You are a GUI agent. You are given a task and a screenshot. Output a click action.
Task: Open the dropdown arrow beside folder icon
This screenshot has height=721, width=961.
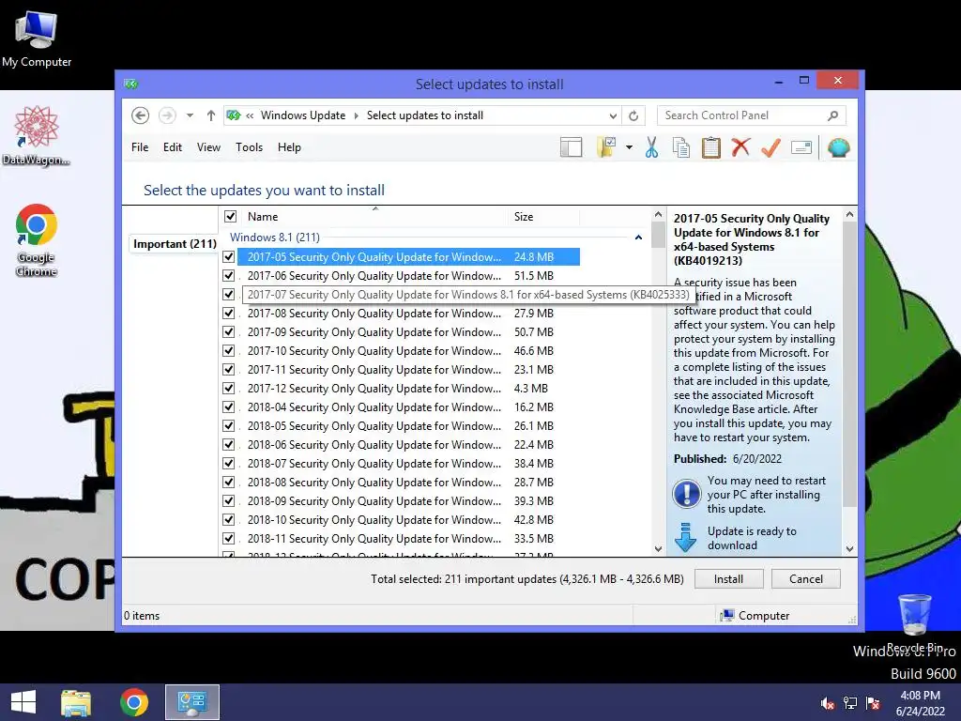point(629,147)
